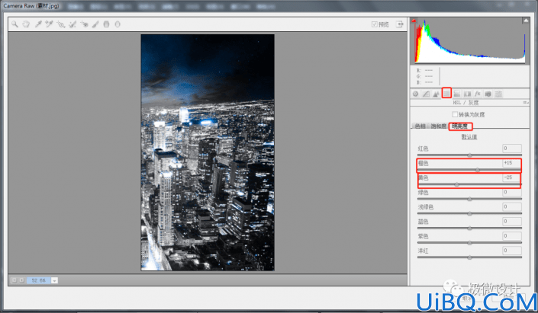Click the 紫色 purple value field

(x=512, y=235)
